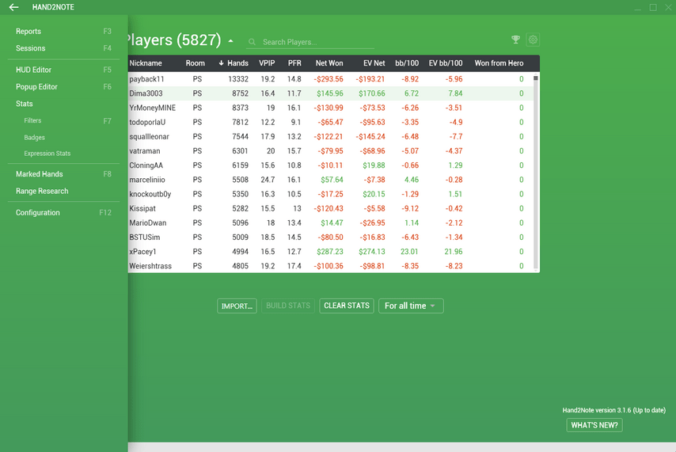
Task: Sort by the Won from Hero column header
Action: click(499, 63)
